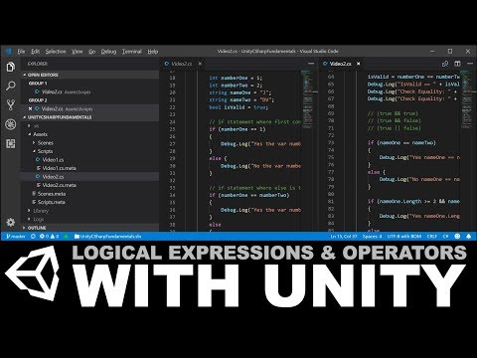Close the left editor's Video2.cs tab
This screenshot has height=358, width=477.
point(200,64)
